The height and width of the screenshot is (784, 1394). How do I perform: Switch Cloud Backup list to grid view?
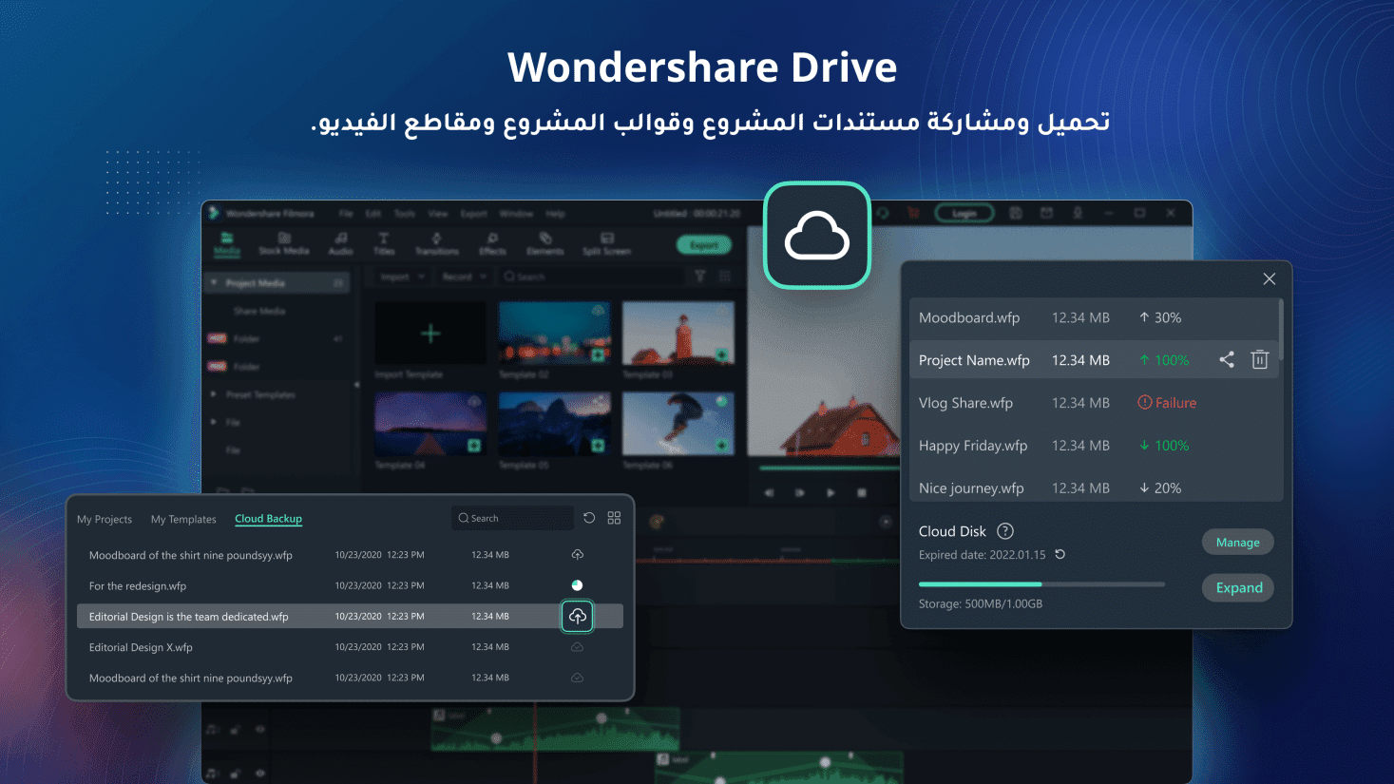tap(614, 518)
